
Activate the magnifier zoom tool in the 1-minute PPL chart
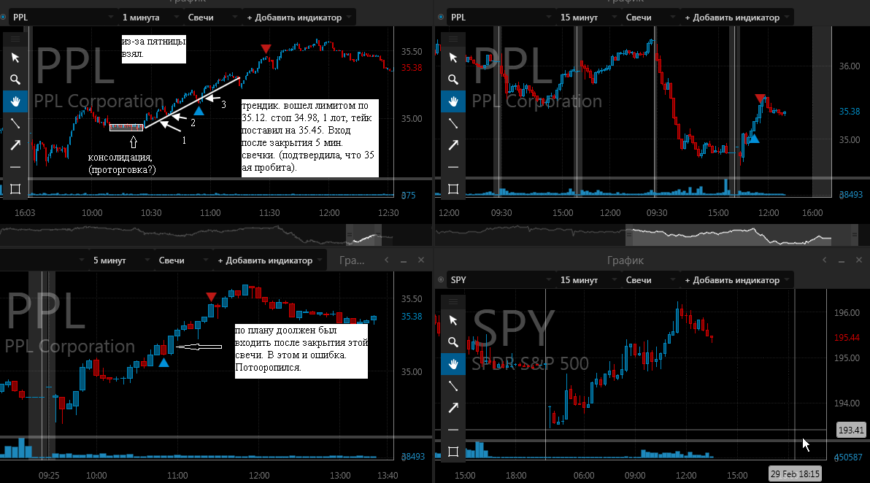point(15,80)
